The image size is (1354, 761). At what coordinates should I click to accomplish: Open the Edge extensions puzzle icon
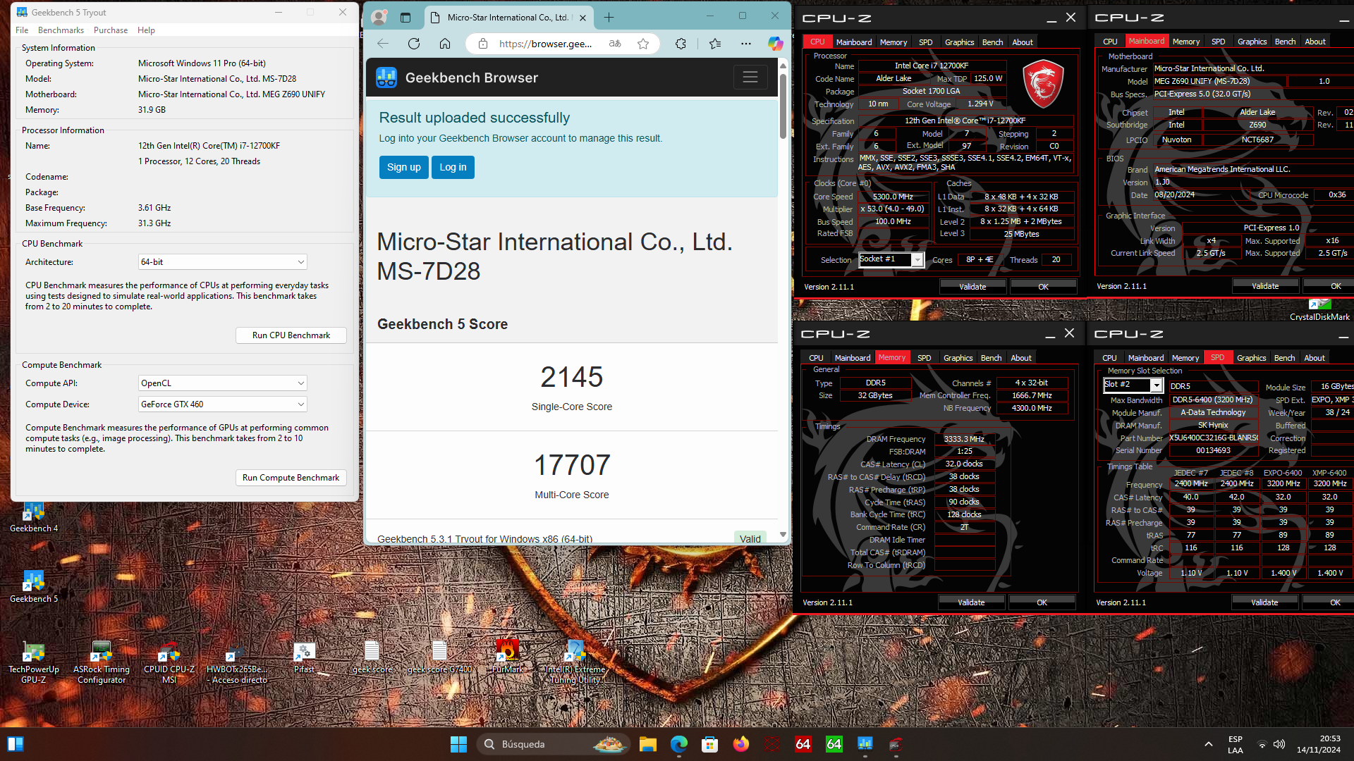(x=681, y=44)
